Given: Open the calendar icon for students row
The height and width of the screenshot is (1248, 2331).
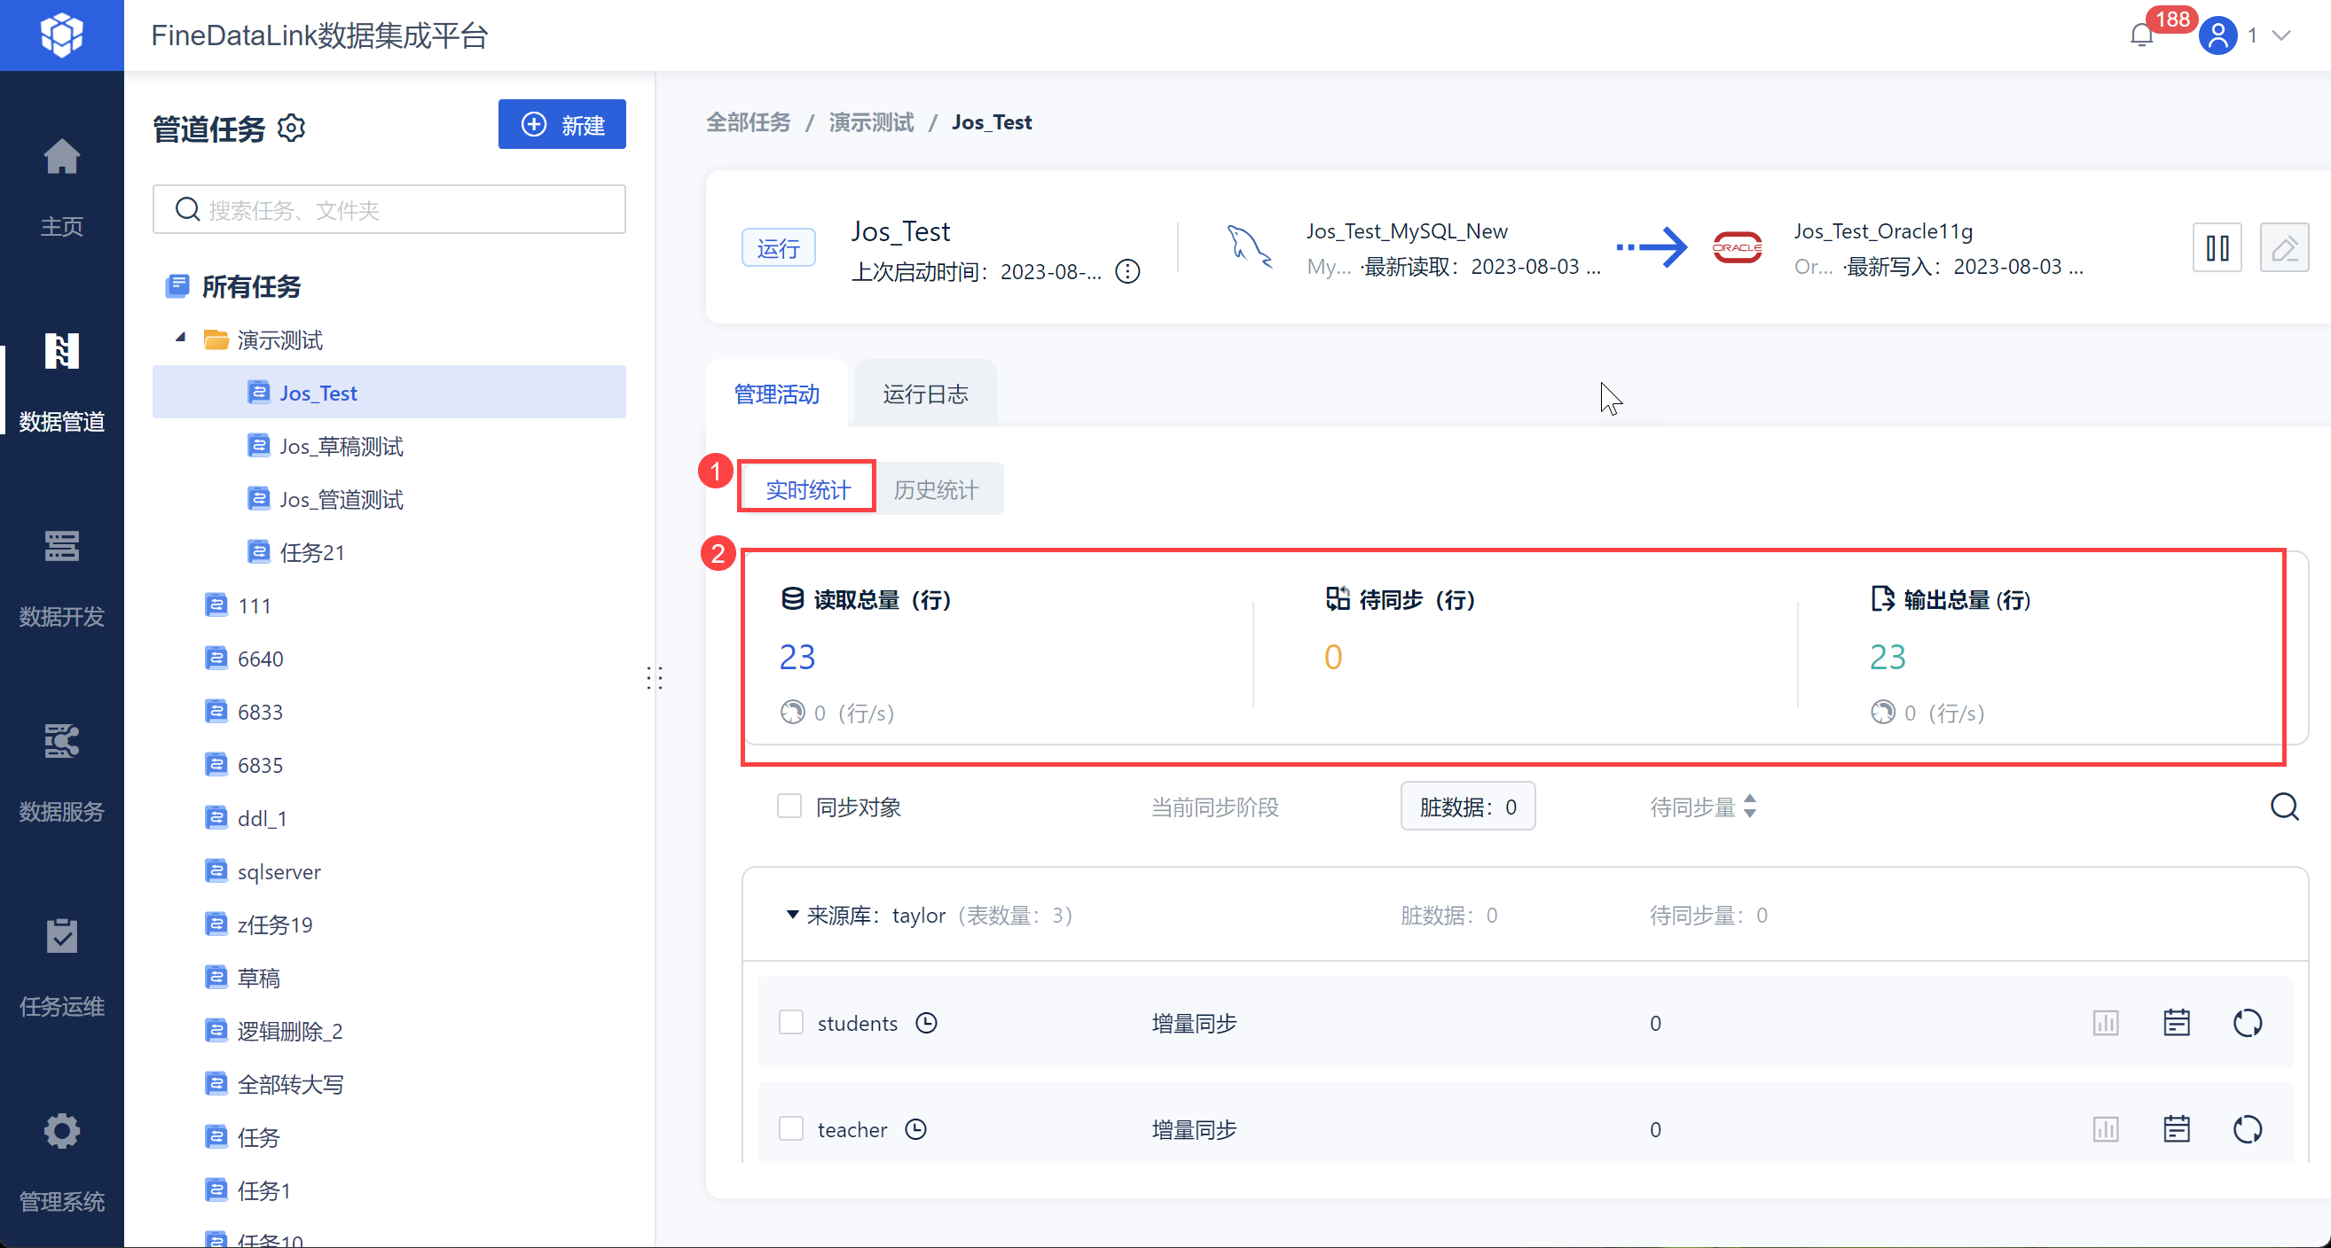Looking at the screenshot, I should coord(2176,1023).
